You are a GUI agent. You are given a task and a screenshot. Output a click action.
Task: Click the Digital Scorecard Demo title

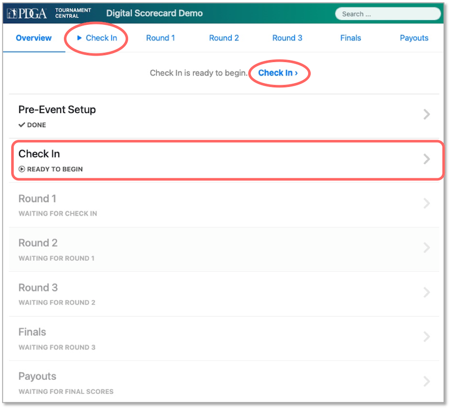[154, 13]
